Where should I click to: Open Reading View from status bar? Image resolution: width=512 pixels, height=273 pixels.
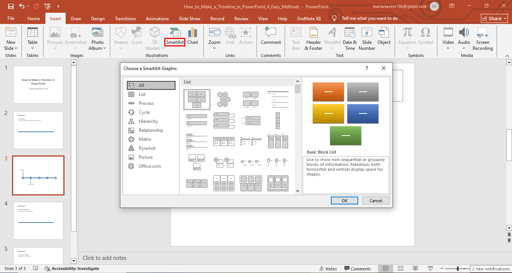[x=415, y=269]
